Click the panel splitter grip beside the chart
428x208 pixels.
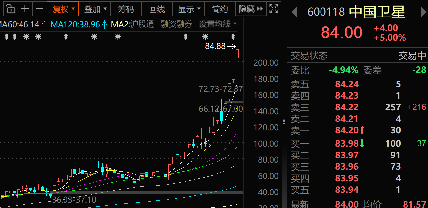click(x=284, y=121)
